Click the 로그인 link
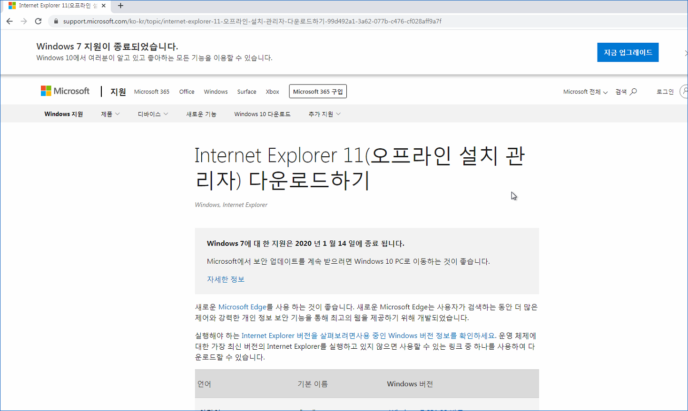Viewport: 688px width, 411px height. (665, 92)
